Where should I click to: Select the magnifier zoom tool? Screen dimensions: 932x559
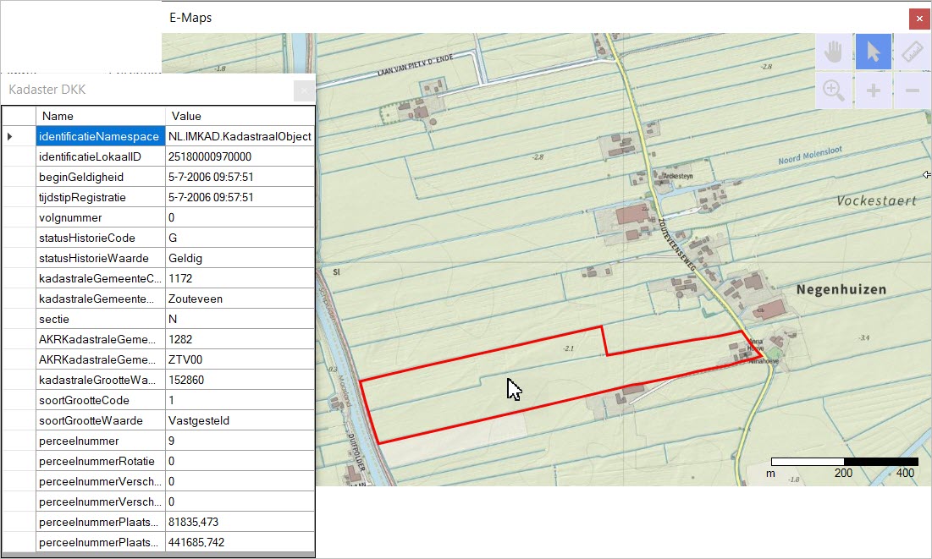click(833, 90)
